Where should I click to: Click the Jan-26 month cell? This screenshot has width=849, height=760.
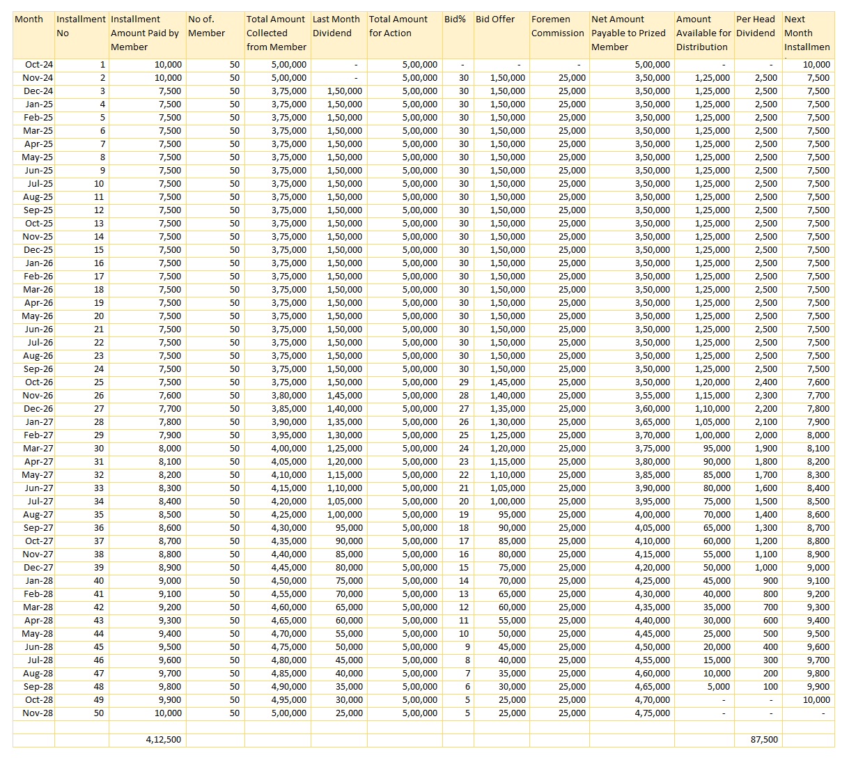[39, 263]
